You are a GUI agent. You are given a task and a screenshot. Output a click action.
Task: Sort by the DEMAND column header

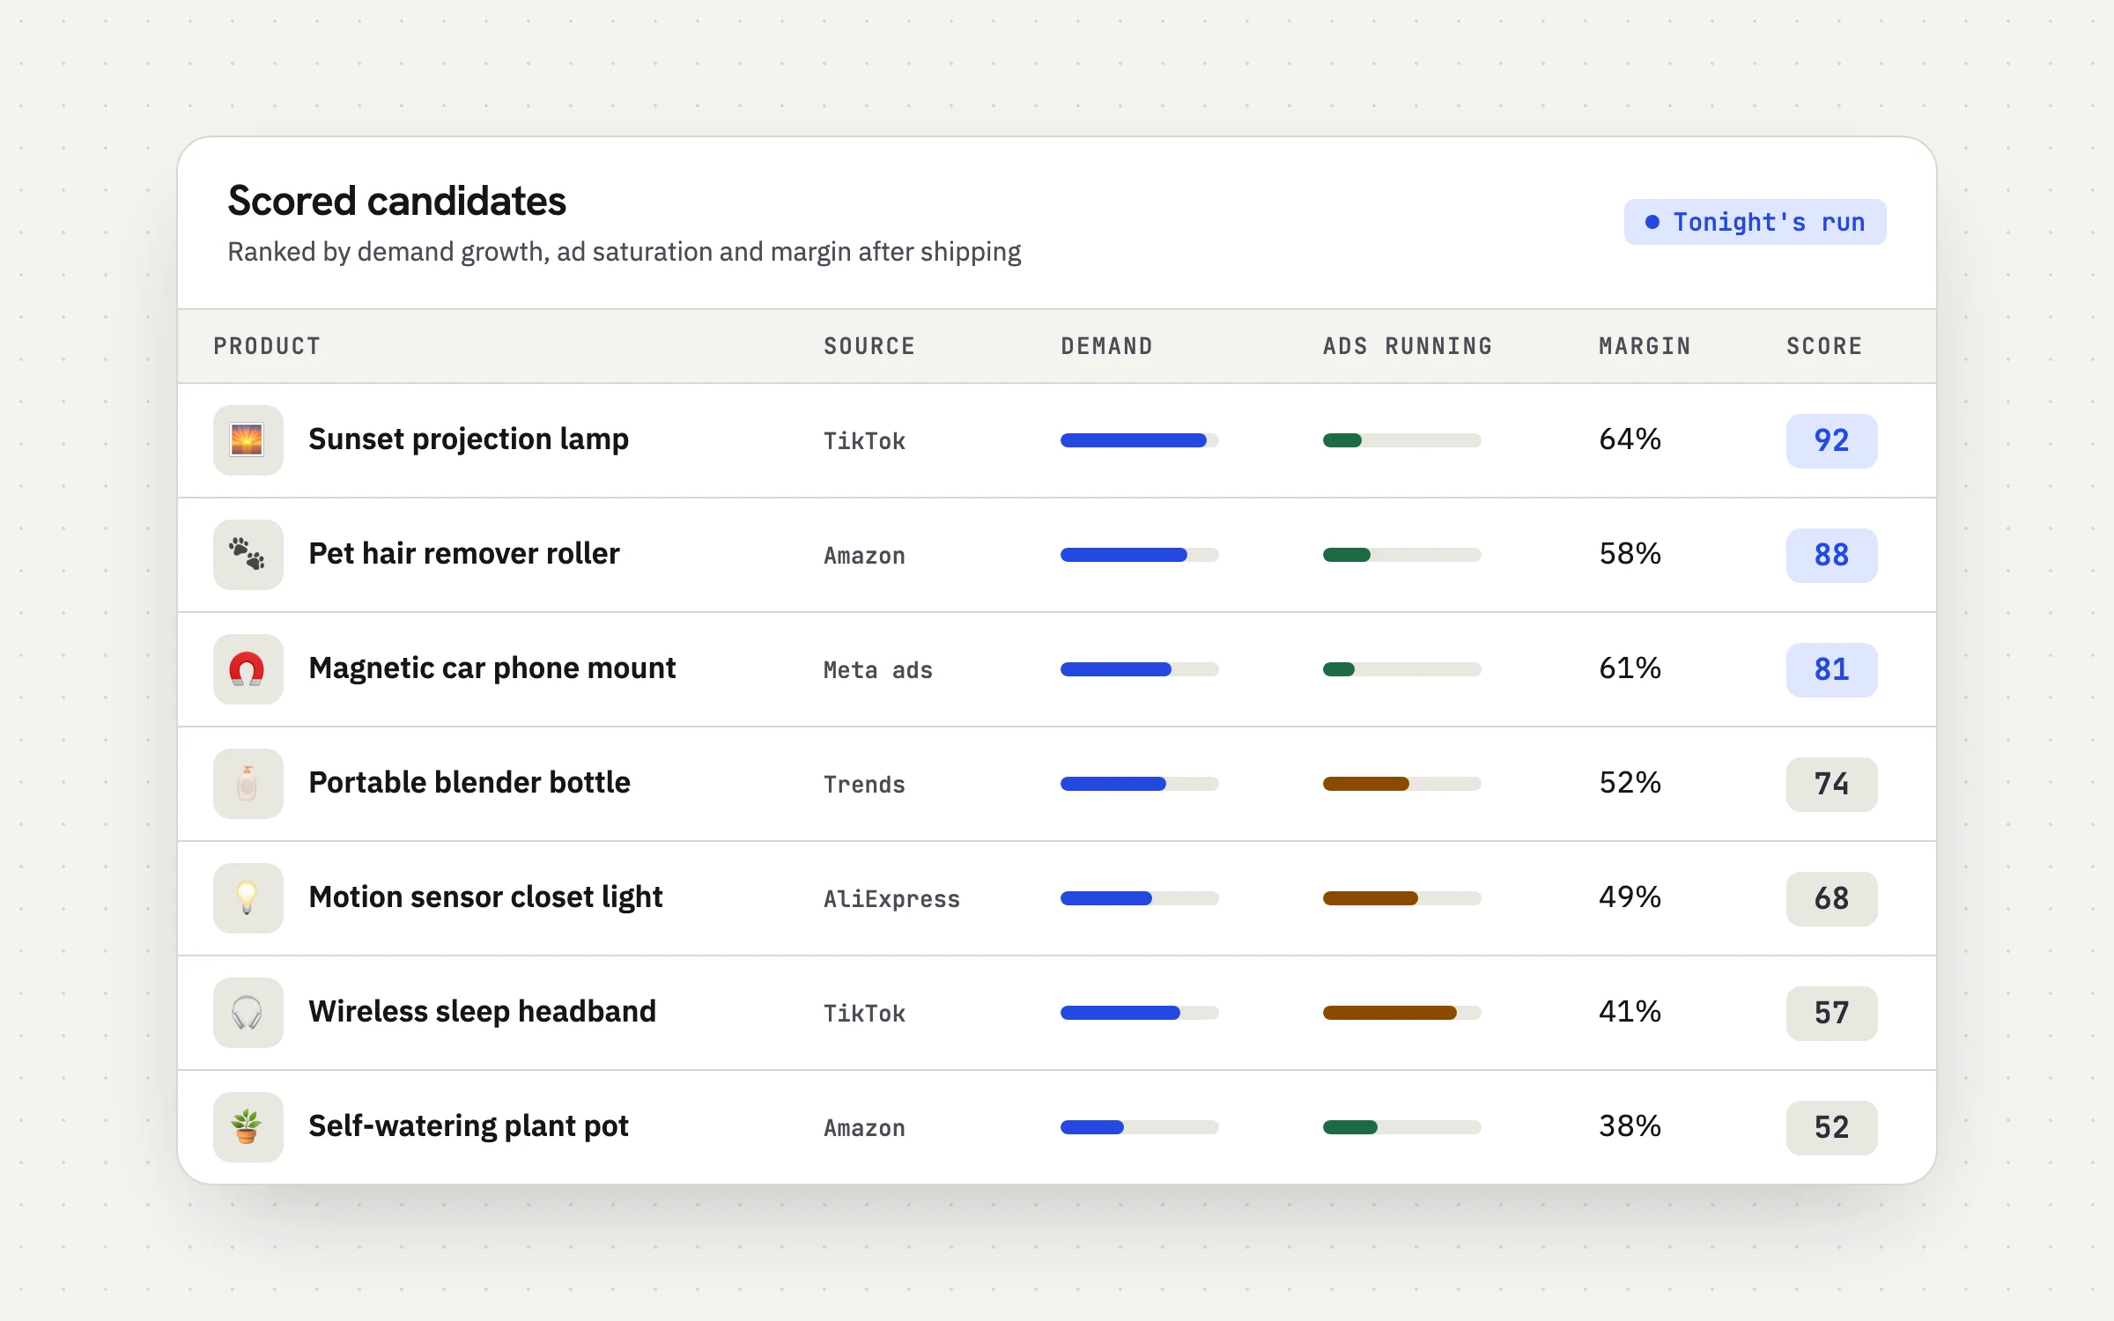[x=1106, y=346]
